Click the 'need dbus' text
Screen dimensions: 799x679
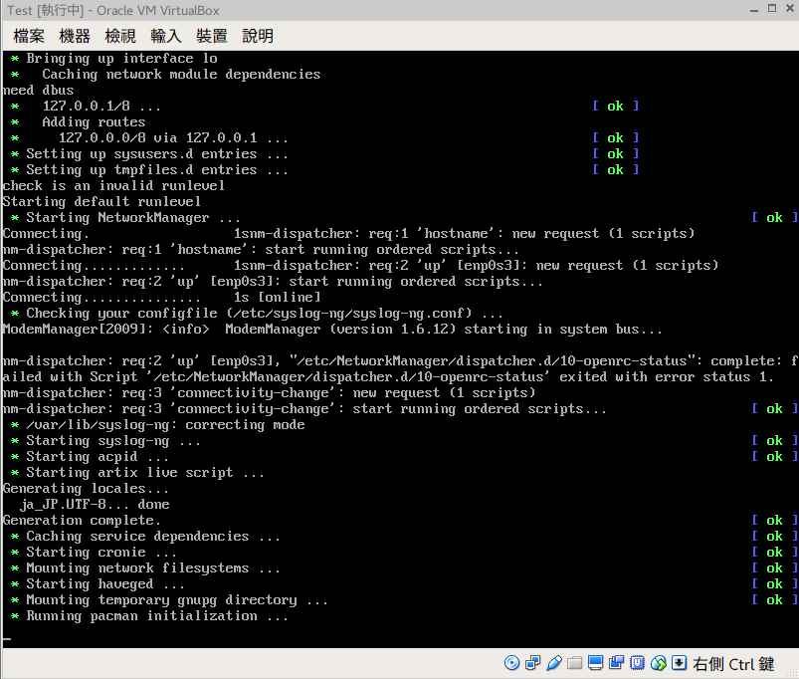click(38, 91)
